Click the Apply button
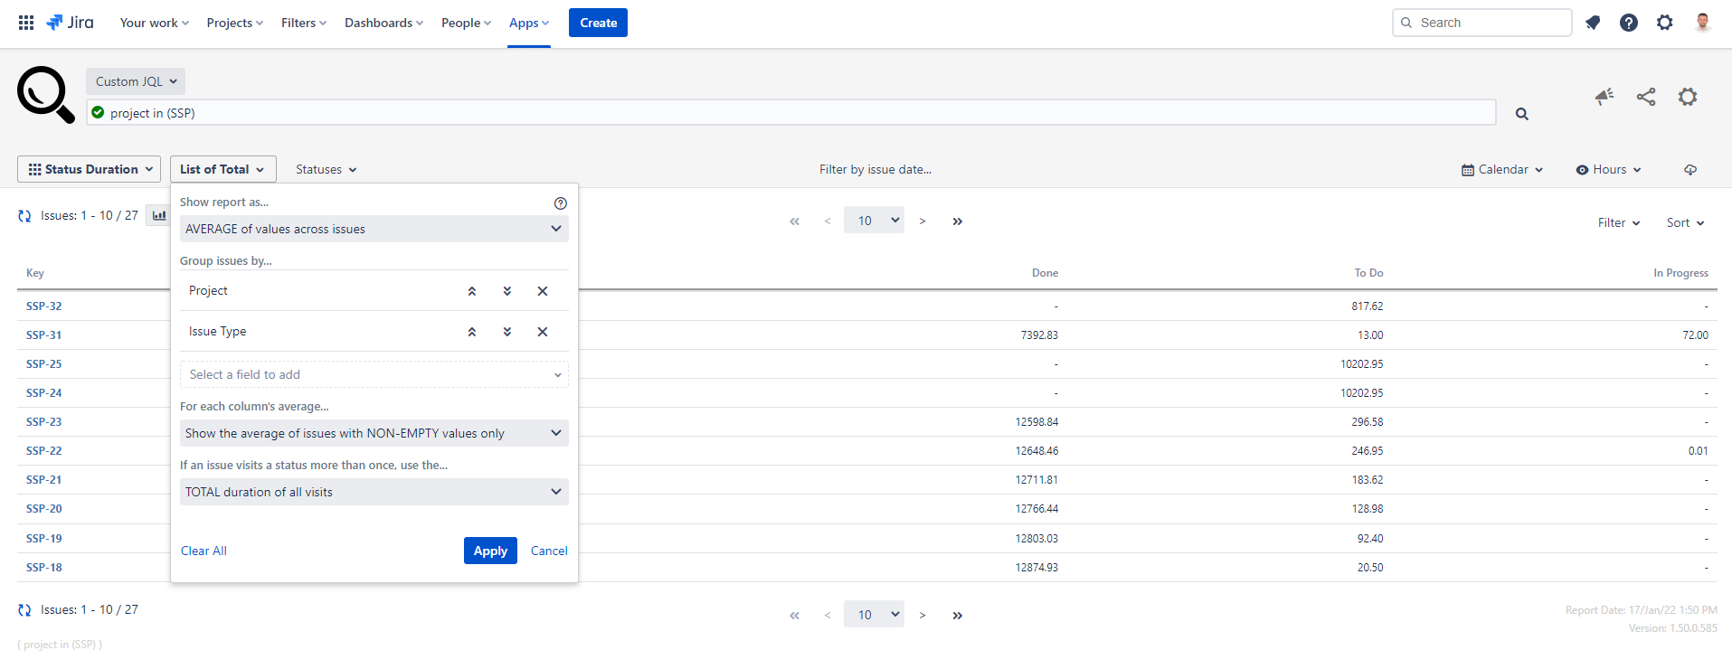 tap(490, 551)
